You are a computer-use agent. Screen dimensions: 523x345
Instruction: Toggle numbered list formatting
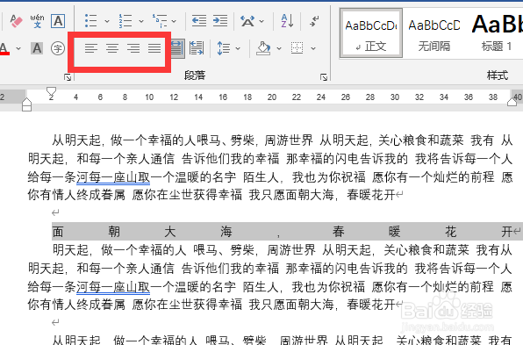click(125, 21)
